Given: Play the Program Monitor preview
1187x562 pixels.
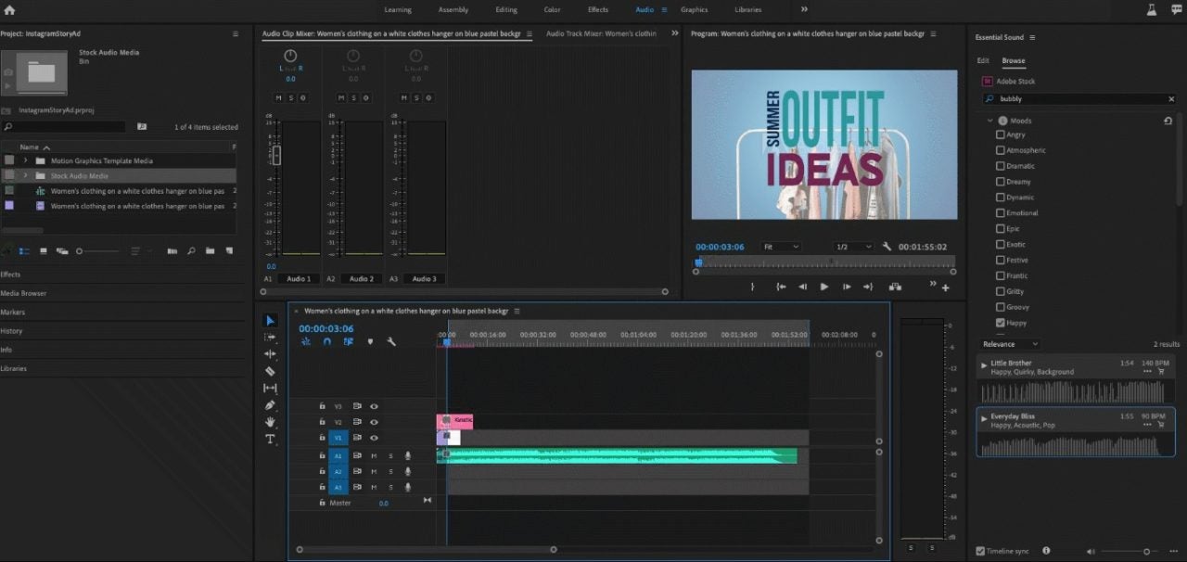Looking at the screenshot, I should (823, 287).
